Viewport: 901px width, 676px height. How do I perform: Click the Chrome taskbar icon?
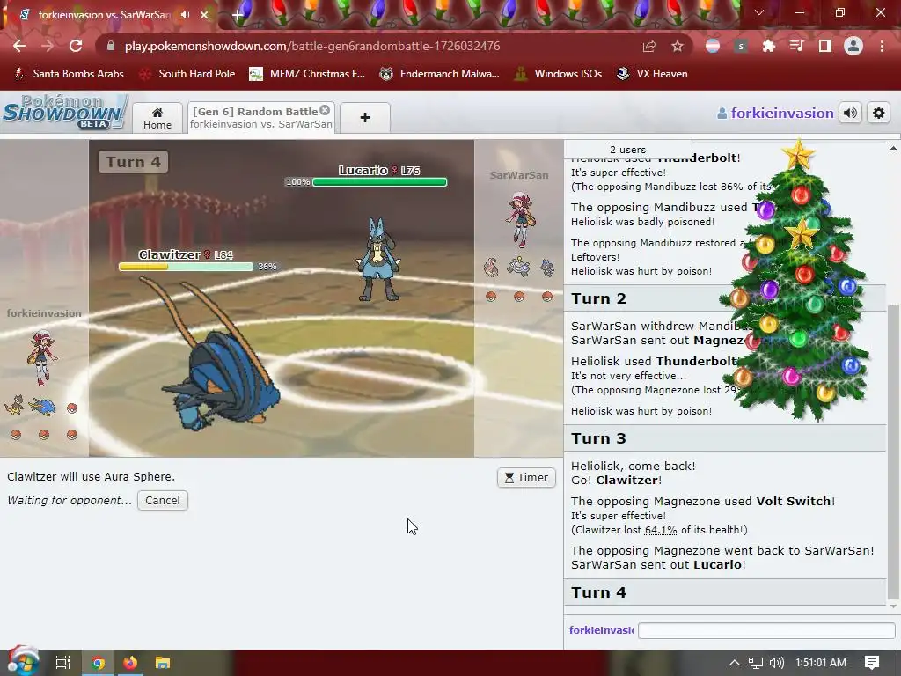tap(98, 663)
